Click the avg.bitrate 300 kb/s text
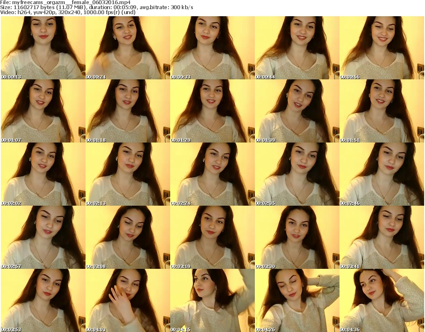Viewport: 425px width, 332px height. 166,7
